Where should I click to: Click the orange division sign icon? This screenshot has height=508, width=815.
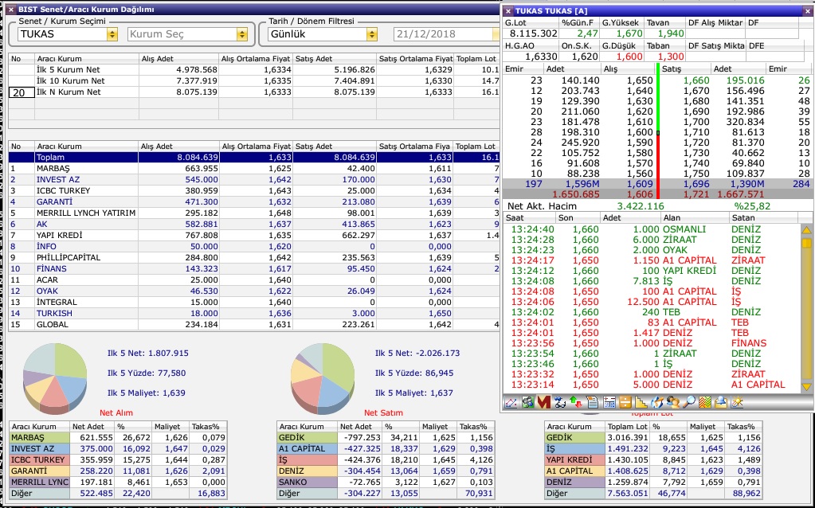625,402
